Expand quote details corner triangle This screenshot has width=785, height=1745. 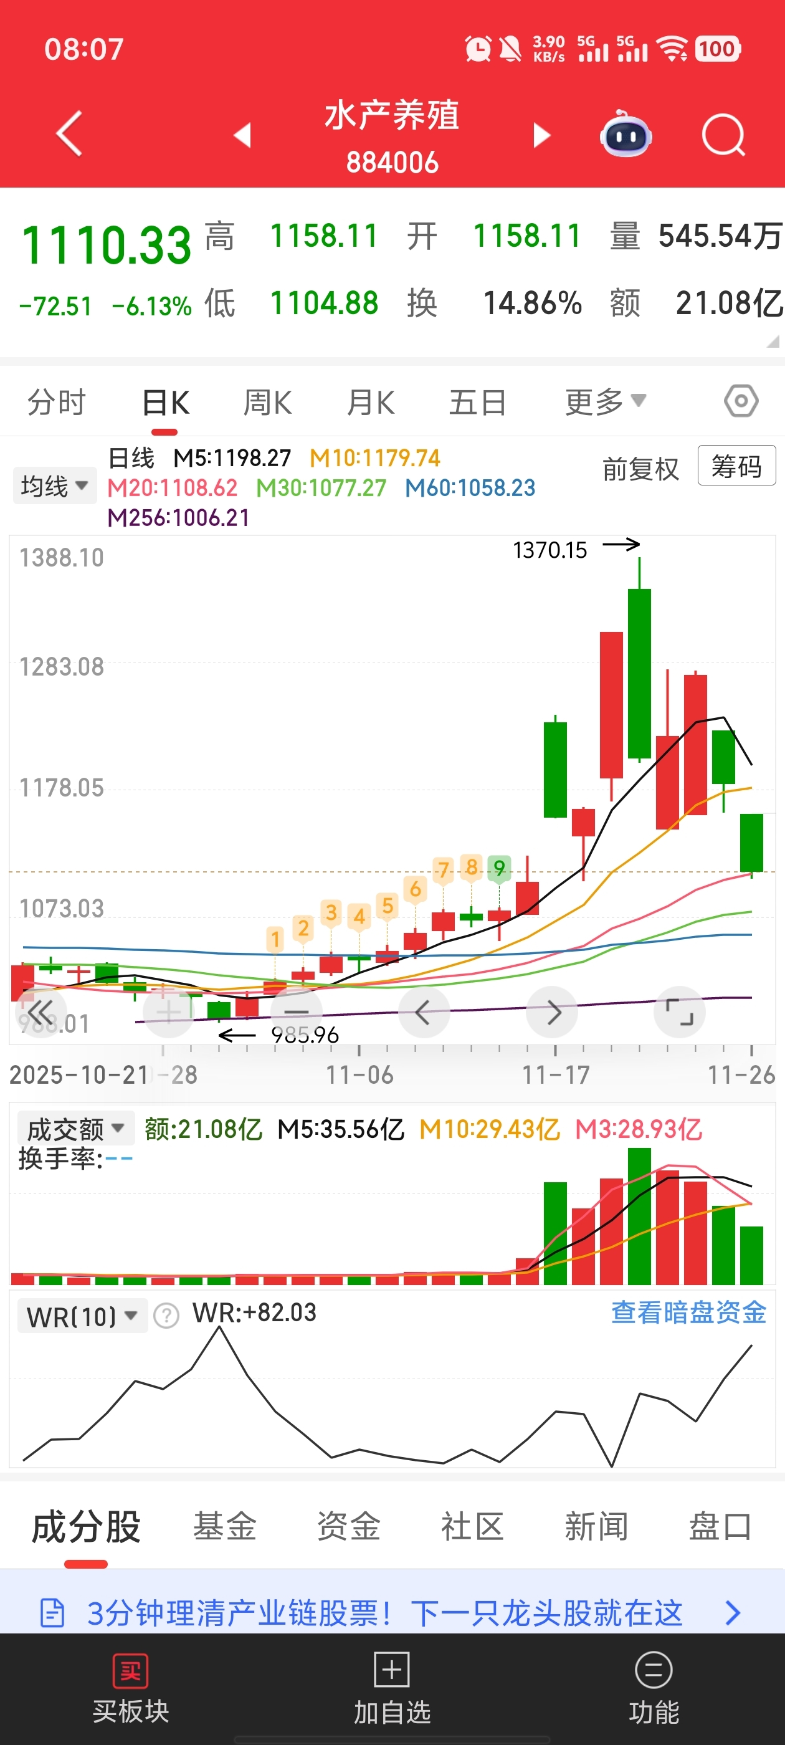[x=773, y=342]
